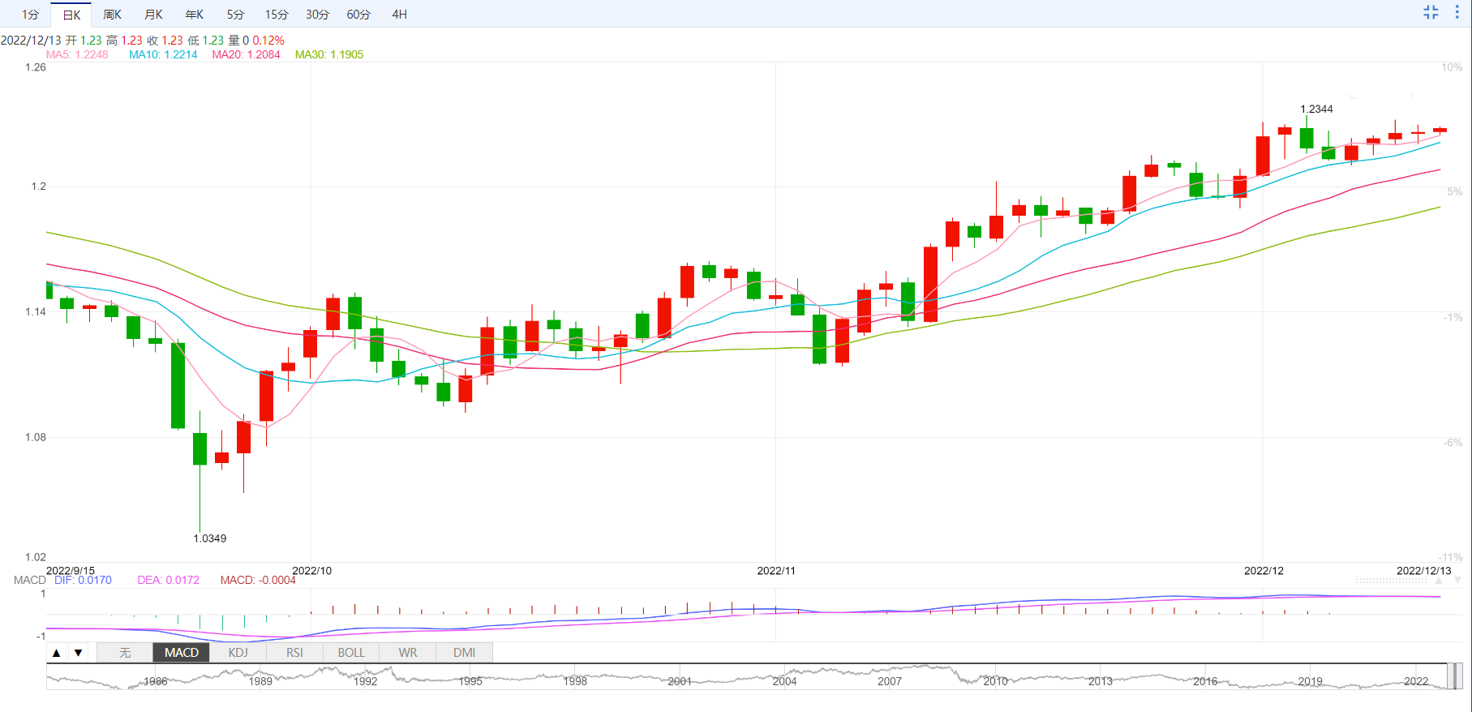Select the 月K monthly chart tab

(x=153, y=15)
